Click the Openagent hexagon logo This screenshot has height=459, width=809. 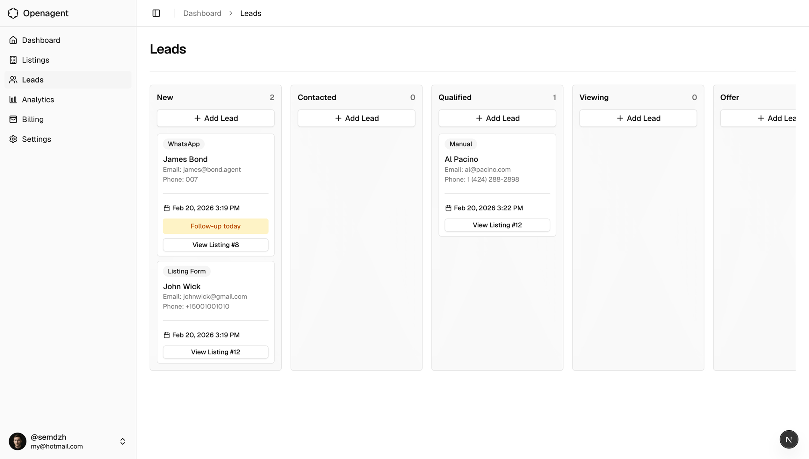click(x=13, y=13)
